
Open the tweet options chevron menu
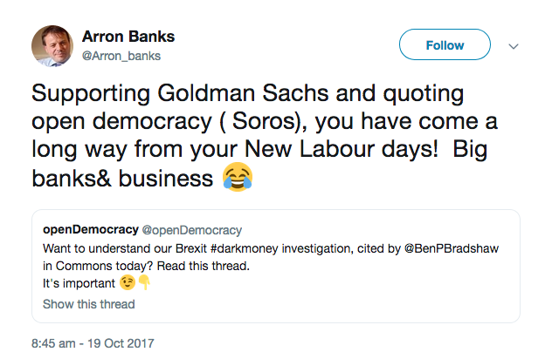click(514, 46)
